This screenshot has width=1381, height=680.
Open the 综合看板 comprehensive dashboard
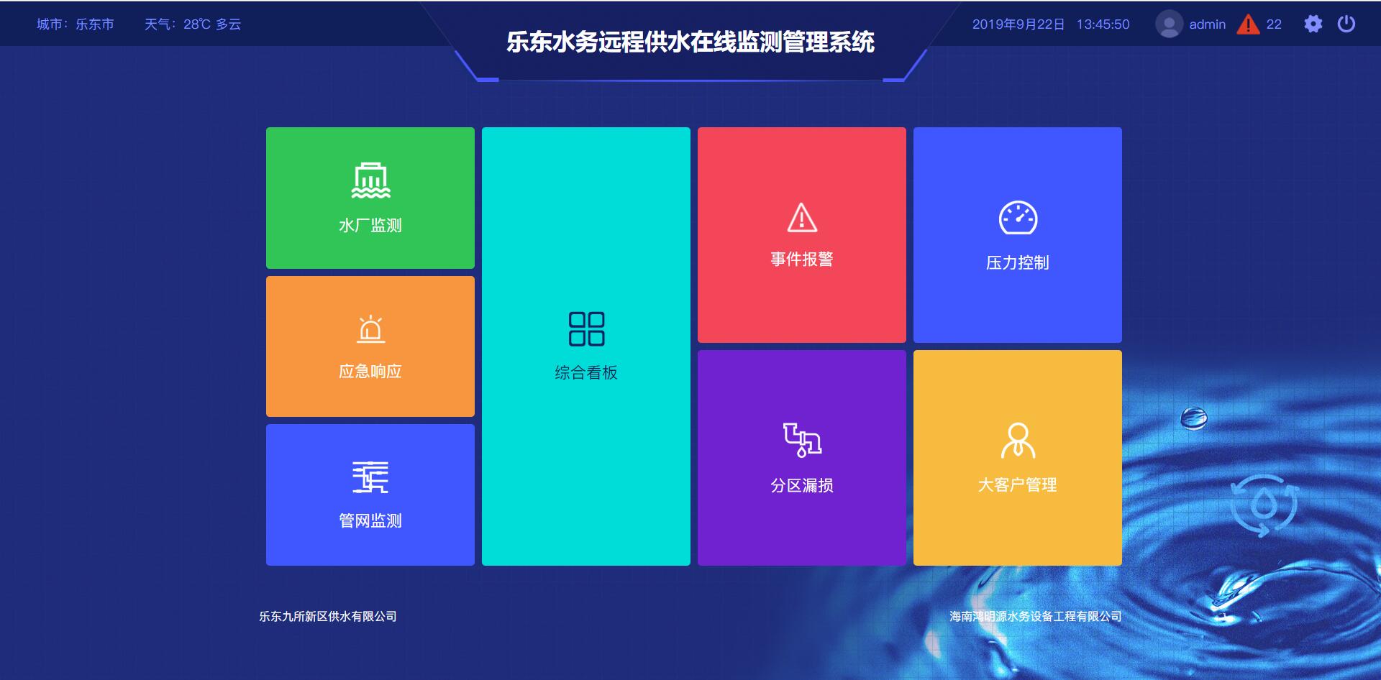click(585, 346)
